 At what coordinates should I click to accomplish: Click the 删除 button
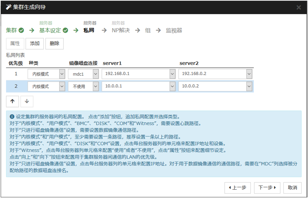54,44
